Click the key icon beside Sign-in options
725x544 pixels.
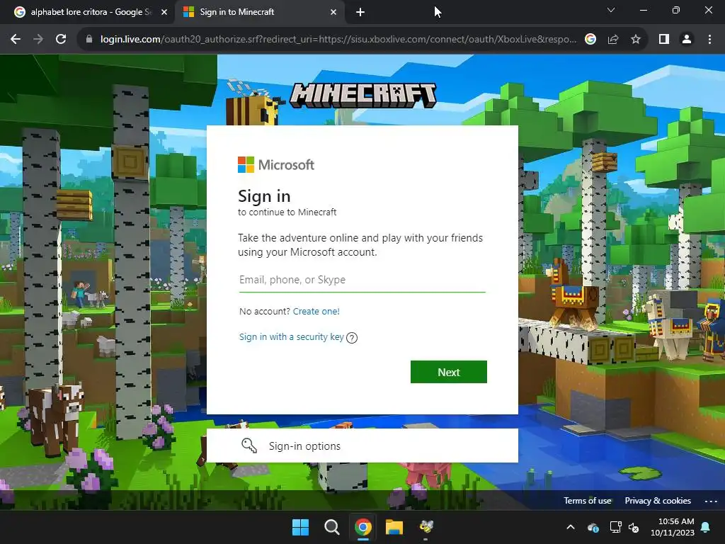(249, 446)
